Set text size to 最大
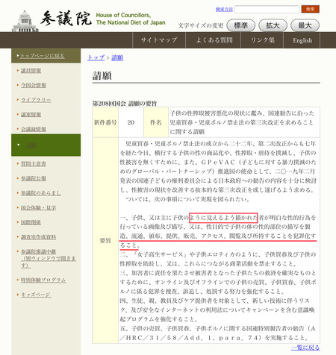336x355 pixels. pyautogui.click(x=305, y=25)
